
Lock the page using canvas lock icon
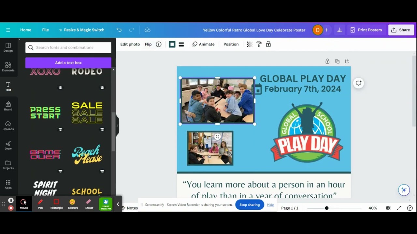327,61
